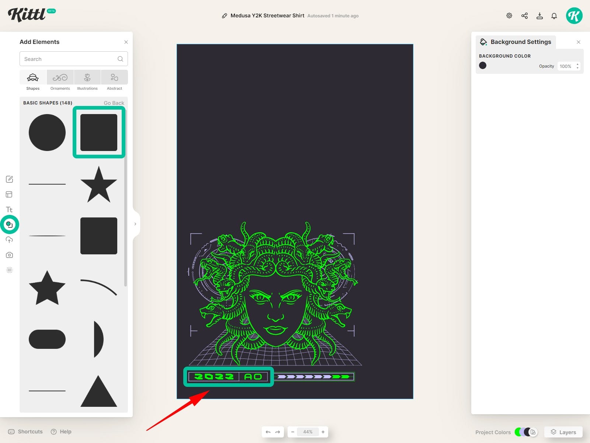Screen dimensions: 590x443
Task: Open the share icon in top bar
Action: [524, 16]
